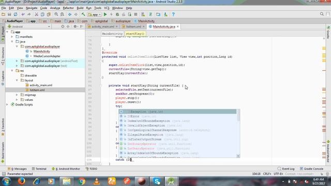Click the Undo arrow icon
The width and height of the screenshot is (331, 186).
pyautogui.click(x=23, y=14)
